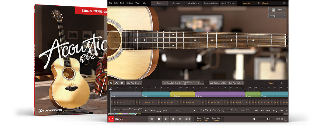Select the Bridge song part
The height and width of the screenshot is (131, 323).
(253, 94)
